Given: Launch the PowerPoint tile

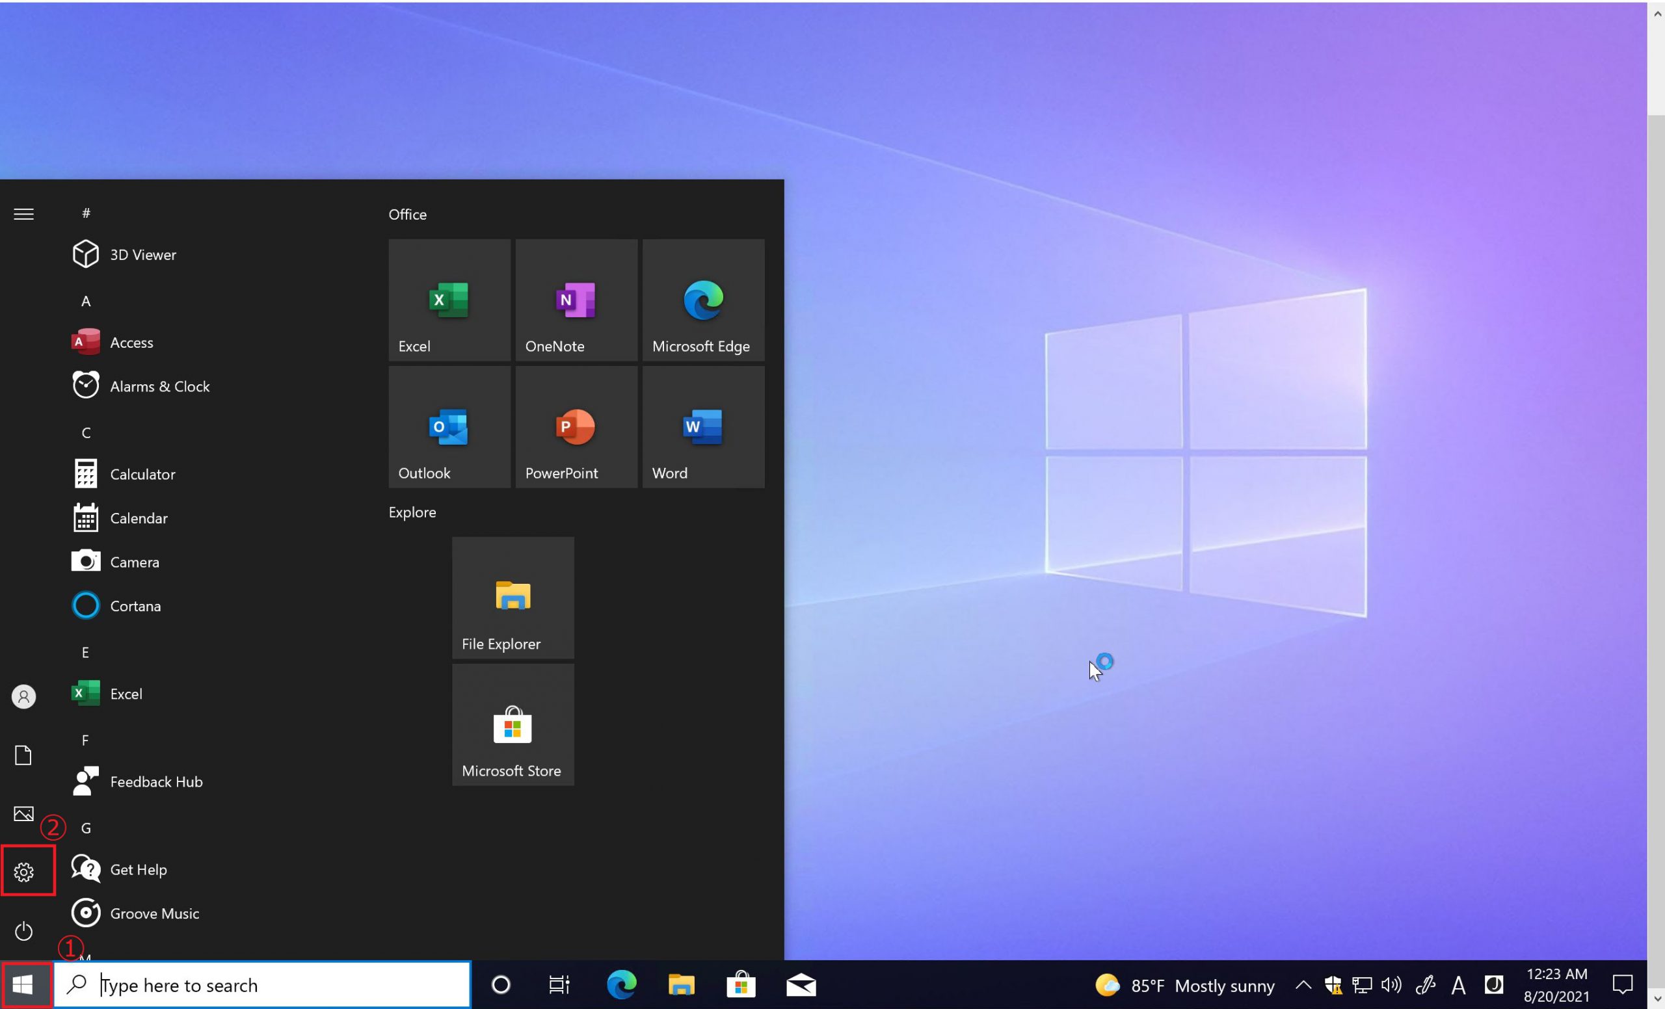Looking at the screenshot, I should pos(576,427).
